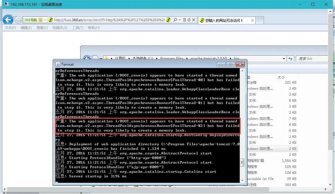Open the 查看(V) menu
The image size is (335, 194).
(x=42, y=28)
